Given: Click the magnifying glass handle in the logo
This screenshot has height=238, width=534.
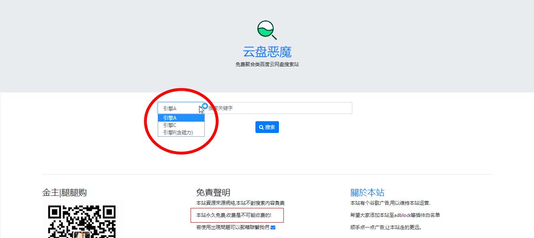Looking at the screenshot, I should pos(275,36).
